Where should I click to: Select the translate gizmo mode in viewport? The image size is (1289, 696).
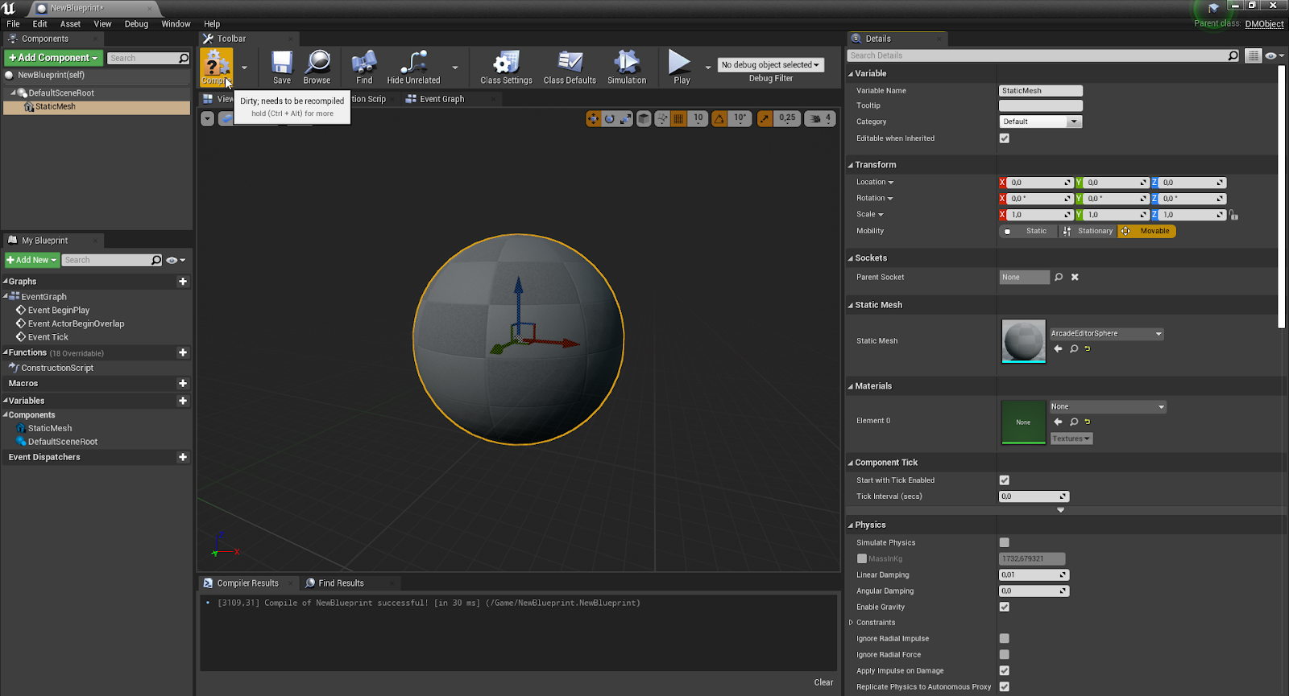pyautogui.click(x=594, y=118)
